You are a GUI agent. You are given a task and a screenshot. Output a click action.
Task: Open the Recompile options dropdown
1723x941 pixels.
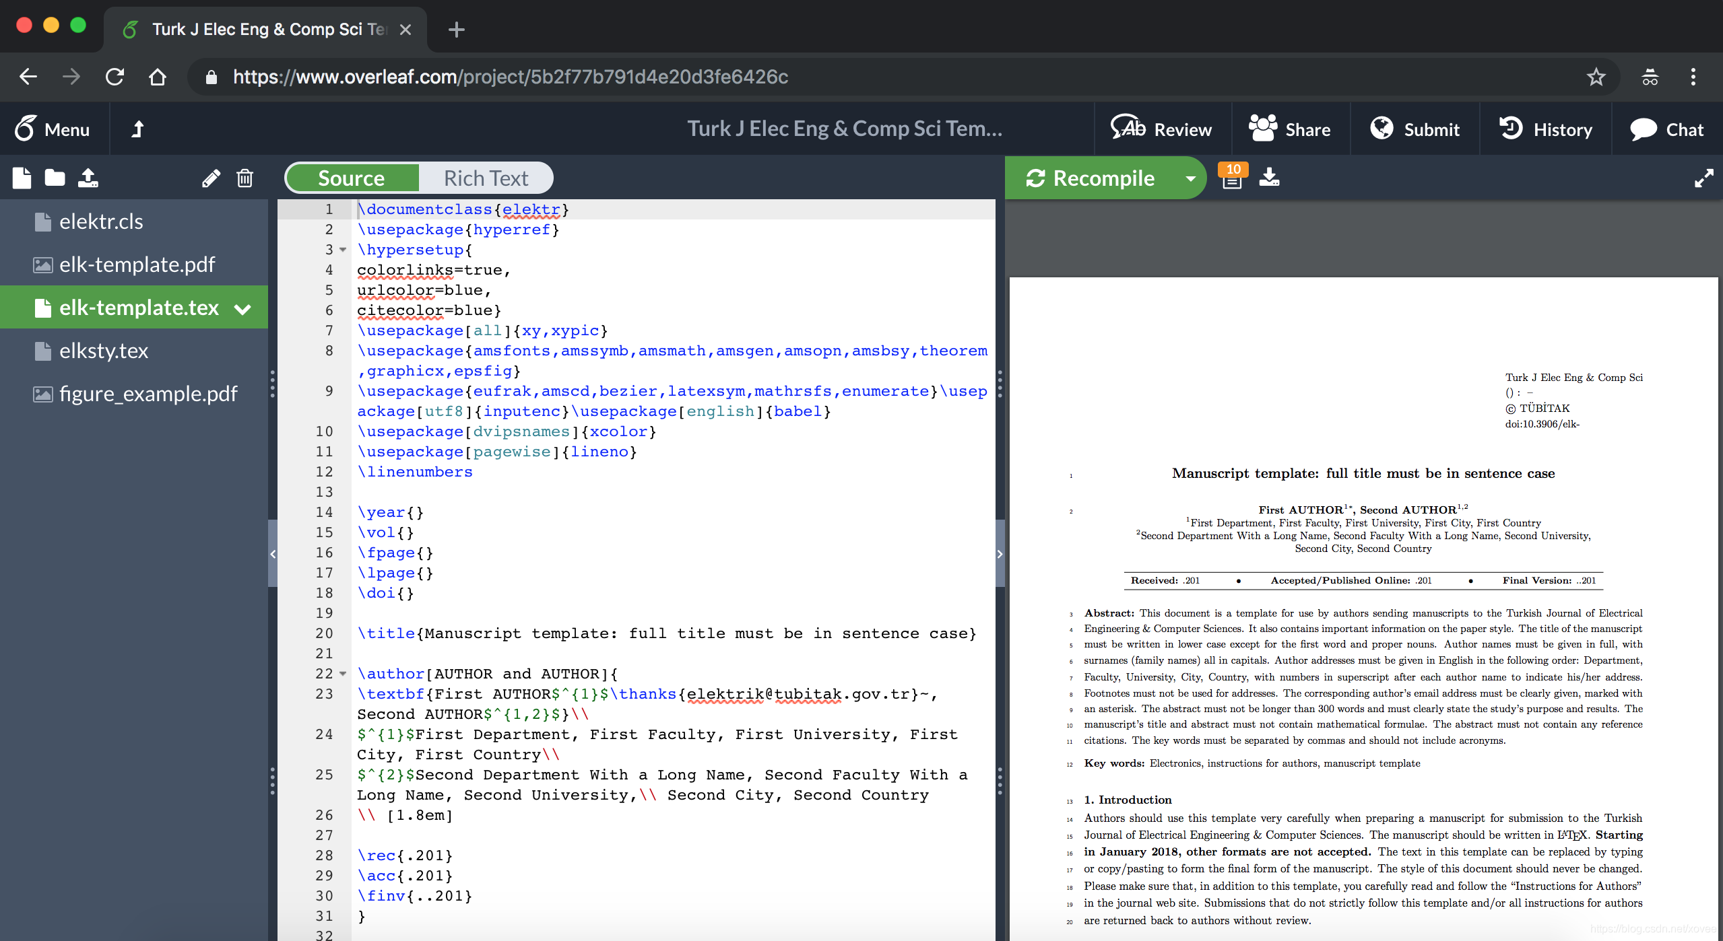tap(1191, 178)
